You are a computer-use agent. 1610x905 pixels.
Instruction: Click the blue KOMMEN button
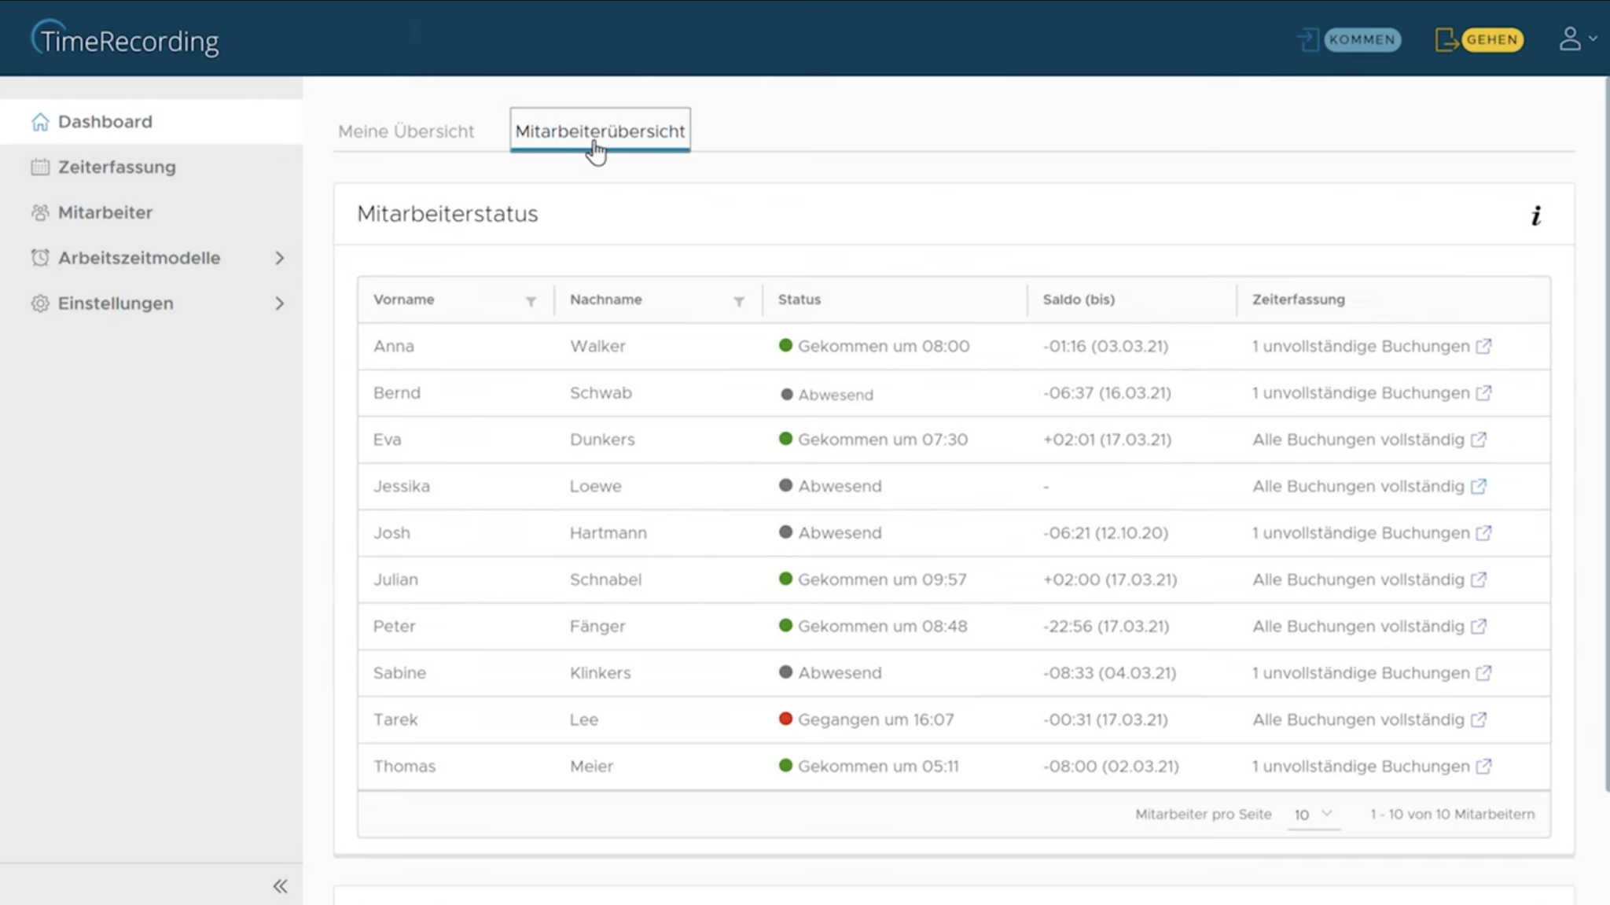(1362, 39)
